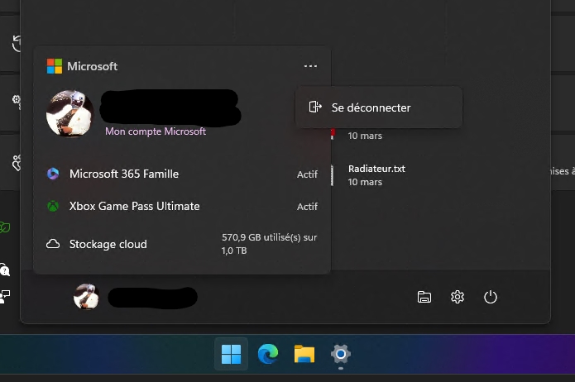The width and height of the screenshot is (575, 382).
Task: Click the Microsoft 365 Famille icon
Action: (x=53, y=174)
